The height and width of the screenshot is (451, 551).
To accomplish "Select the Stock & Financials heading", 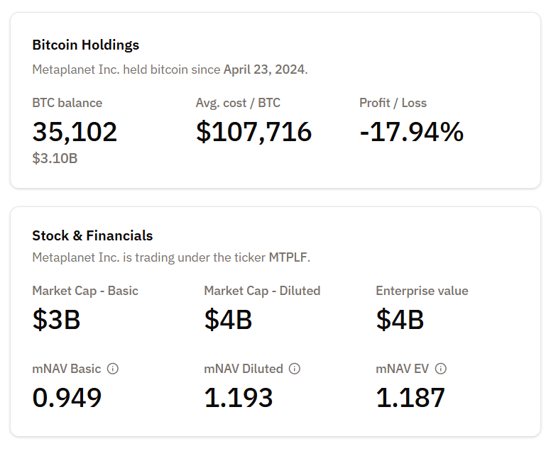I will (92, 235).
